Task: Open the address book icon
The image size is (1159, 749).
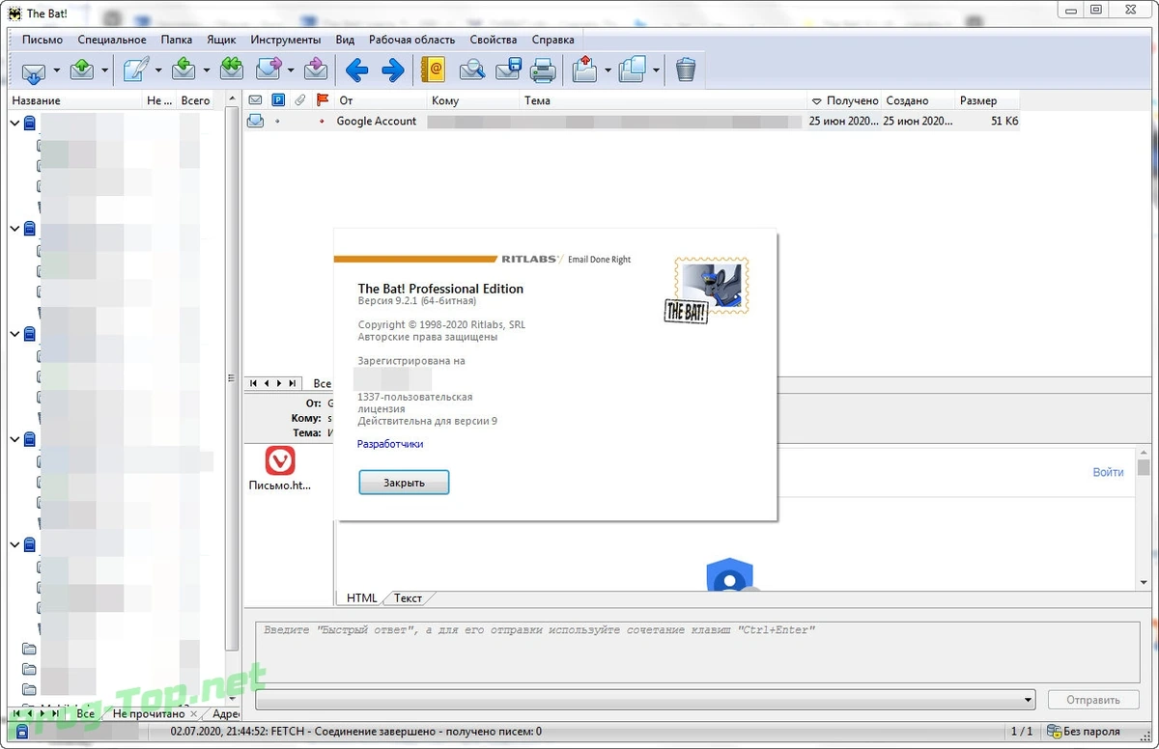Action: tap(435, 70)
